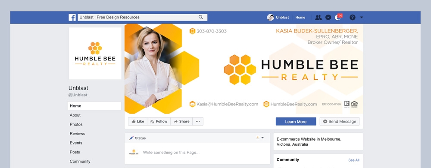431x168 pixels.
Task: Click the Follow button
Action: (159, 122)
